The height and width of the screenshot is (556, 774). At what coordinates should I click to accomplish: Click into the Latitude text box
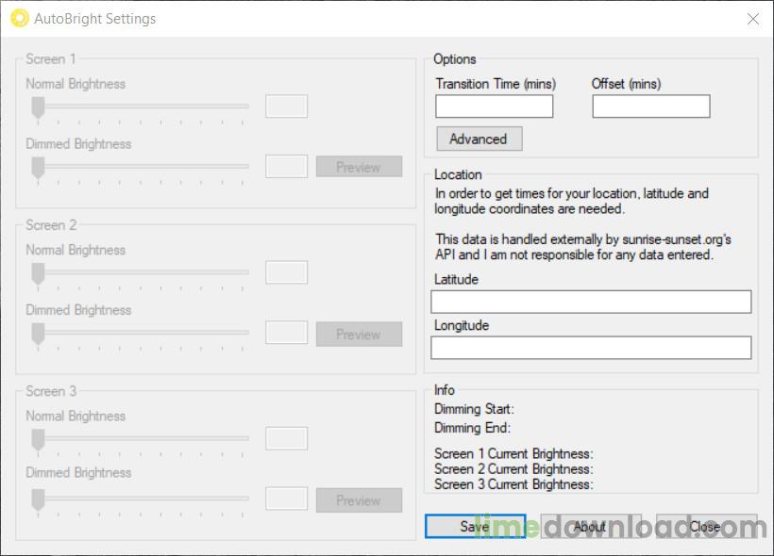591,302
